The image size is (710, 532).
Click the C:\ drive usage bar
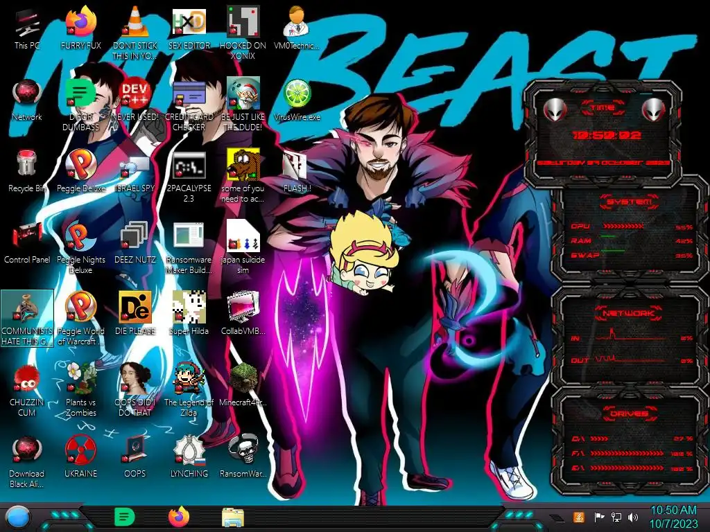[x=600, y=438]
